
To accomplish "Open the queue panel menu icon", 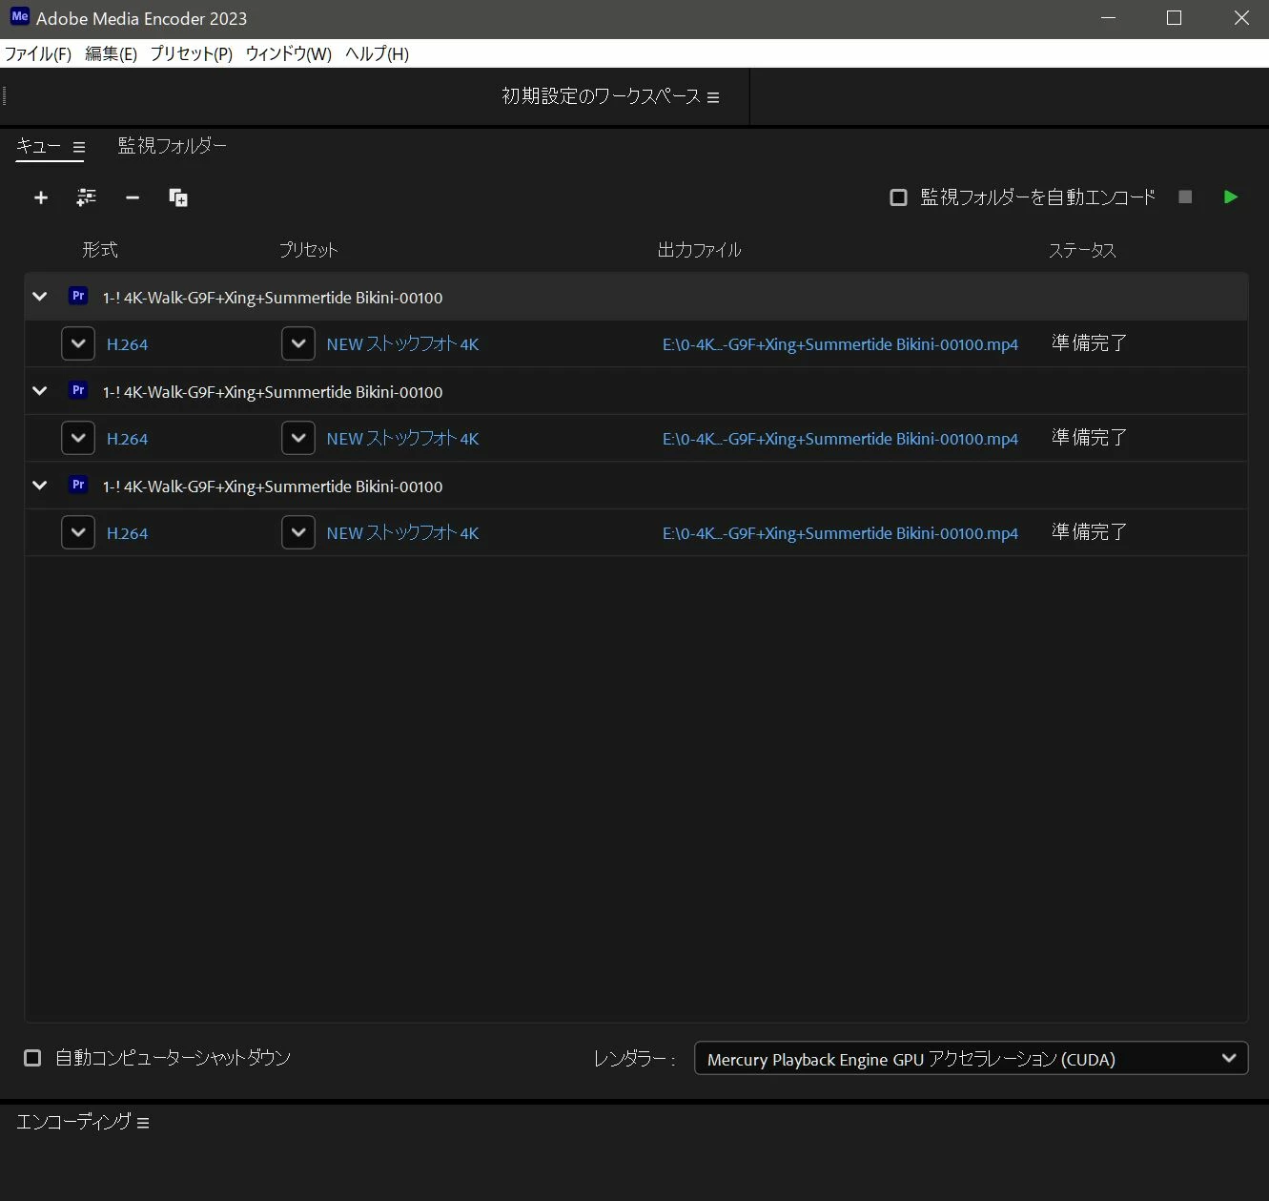I will coord(79,147).
